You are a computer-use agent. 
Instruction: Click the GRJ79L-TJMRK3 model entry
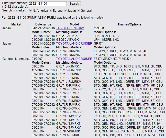click(68, 124)
